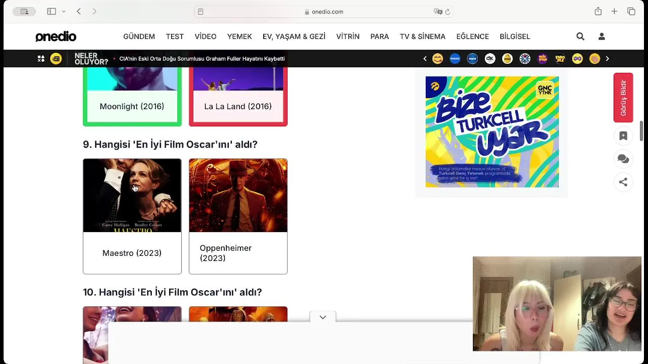Viewport: 648px width, 364px height.
Task: Open the BİLGİSEL section
Action: pos(515,36)
